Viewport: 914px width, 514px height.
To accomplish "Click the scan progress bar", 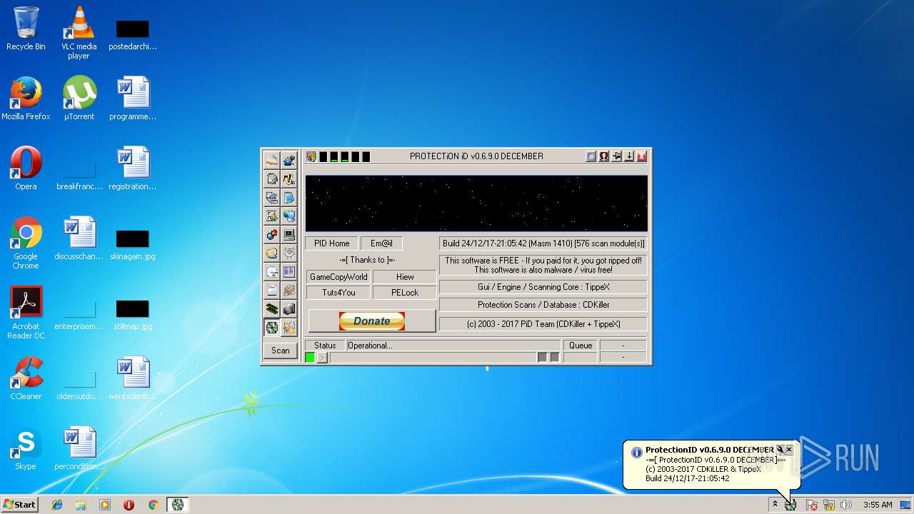I will [x=433, y=358].
